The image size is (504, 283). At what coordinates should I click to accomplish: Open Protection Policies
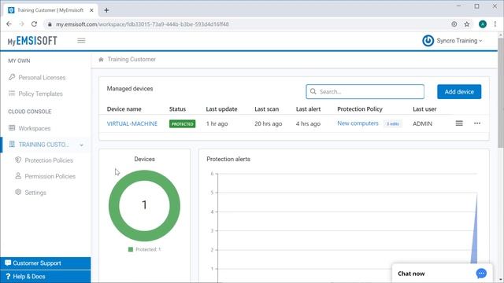click(x=49, y=160)
